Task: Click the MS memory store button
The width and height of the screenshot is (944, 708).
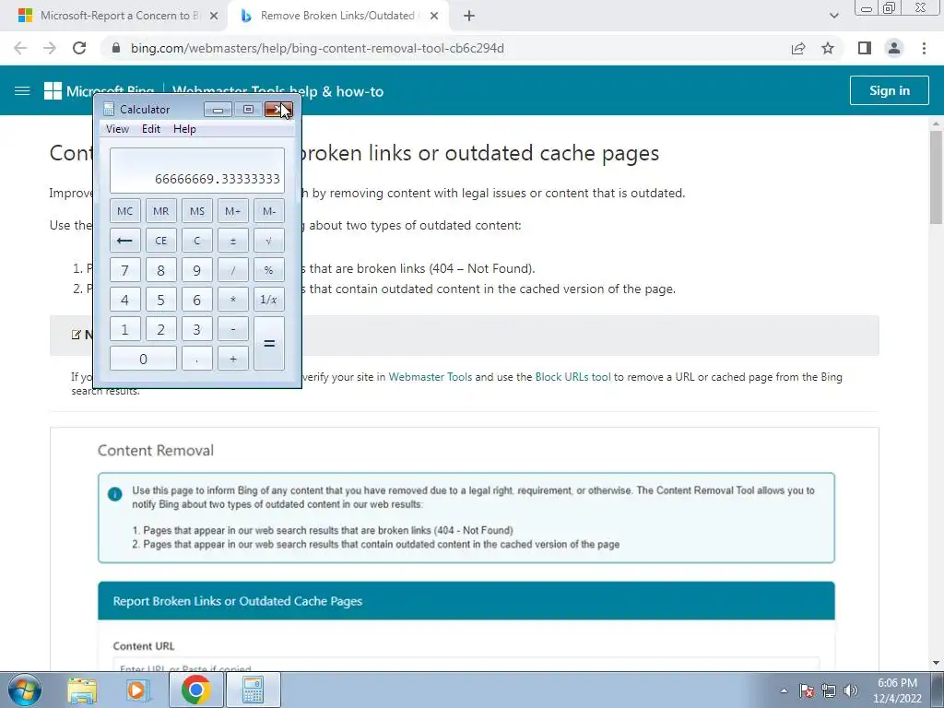Action: tap(197, 211)
